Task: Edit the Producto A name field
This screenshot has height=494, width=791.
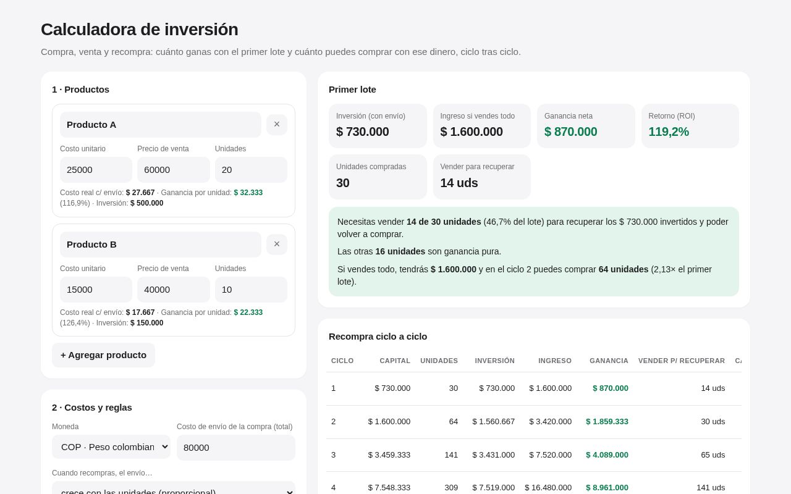Action: click(161, 125)
